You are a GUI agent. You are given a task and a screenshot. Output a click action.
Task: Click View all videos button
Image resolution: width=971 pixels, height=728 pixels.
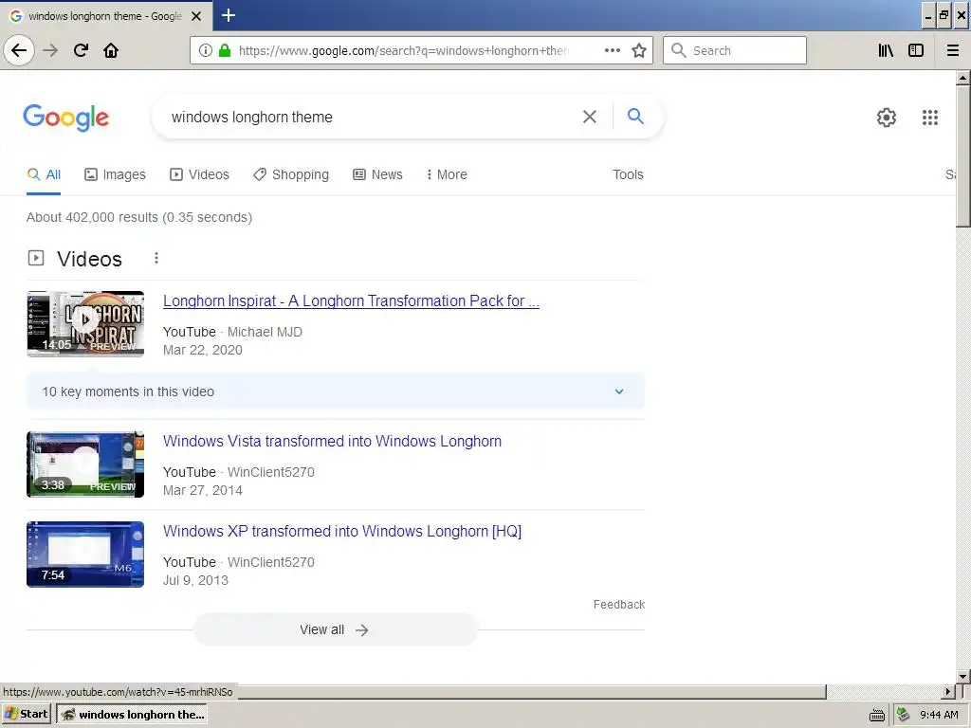[x=335, y=629]
